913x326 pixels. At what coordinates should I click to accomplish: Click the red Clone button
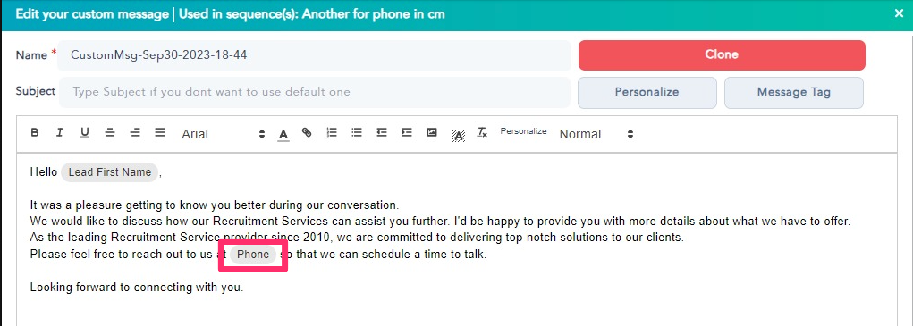point(722,55)
